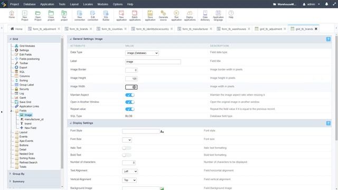Image resolution: width=338 pixels, height=190 pixels.
Task: Open the notifications bell icon
Action: [326, 4]
